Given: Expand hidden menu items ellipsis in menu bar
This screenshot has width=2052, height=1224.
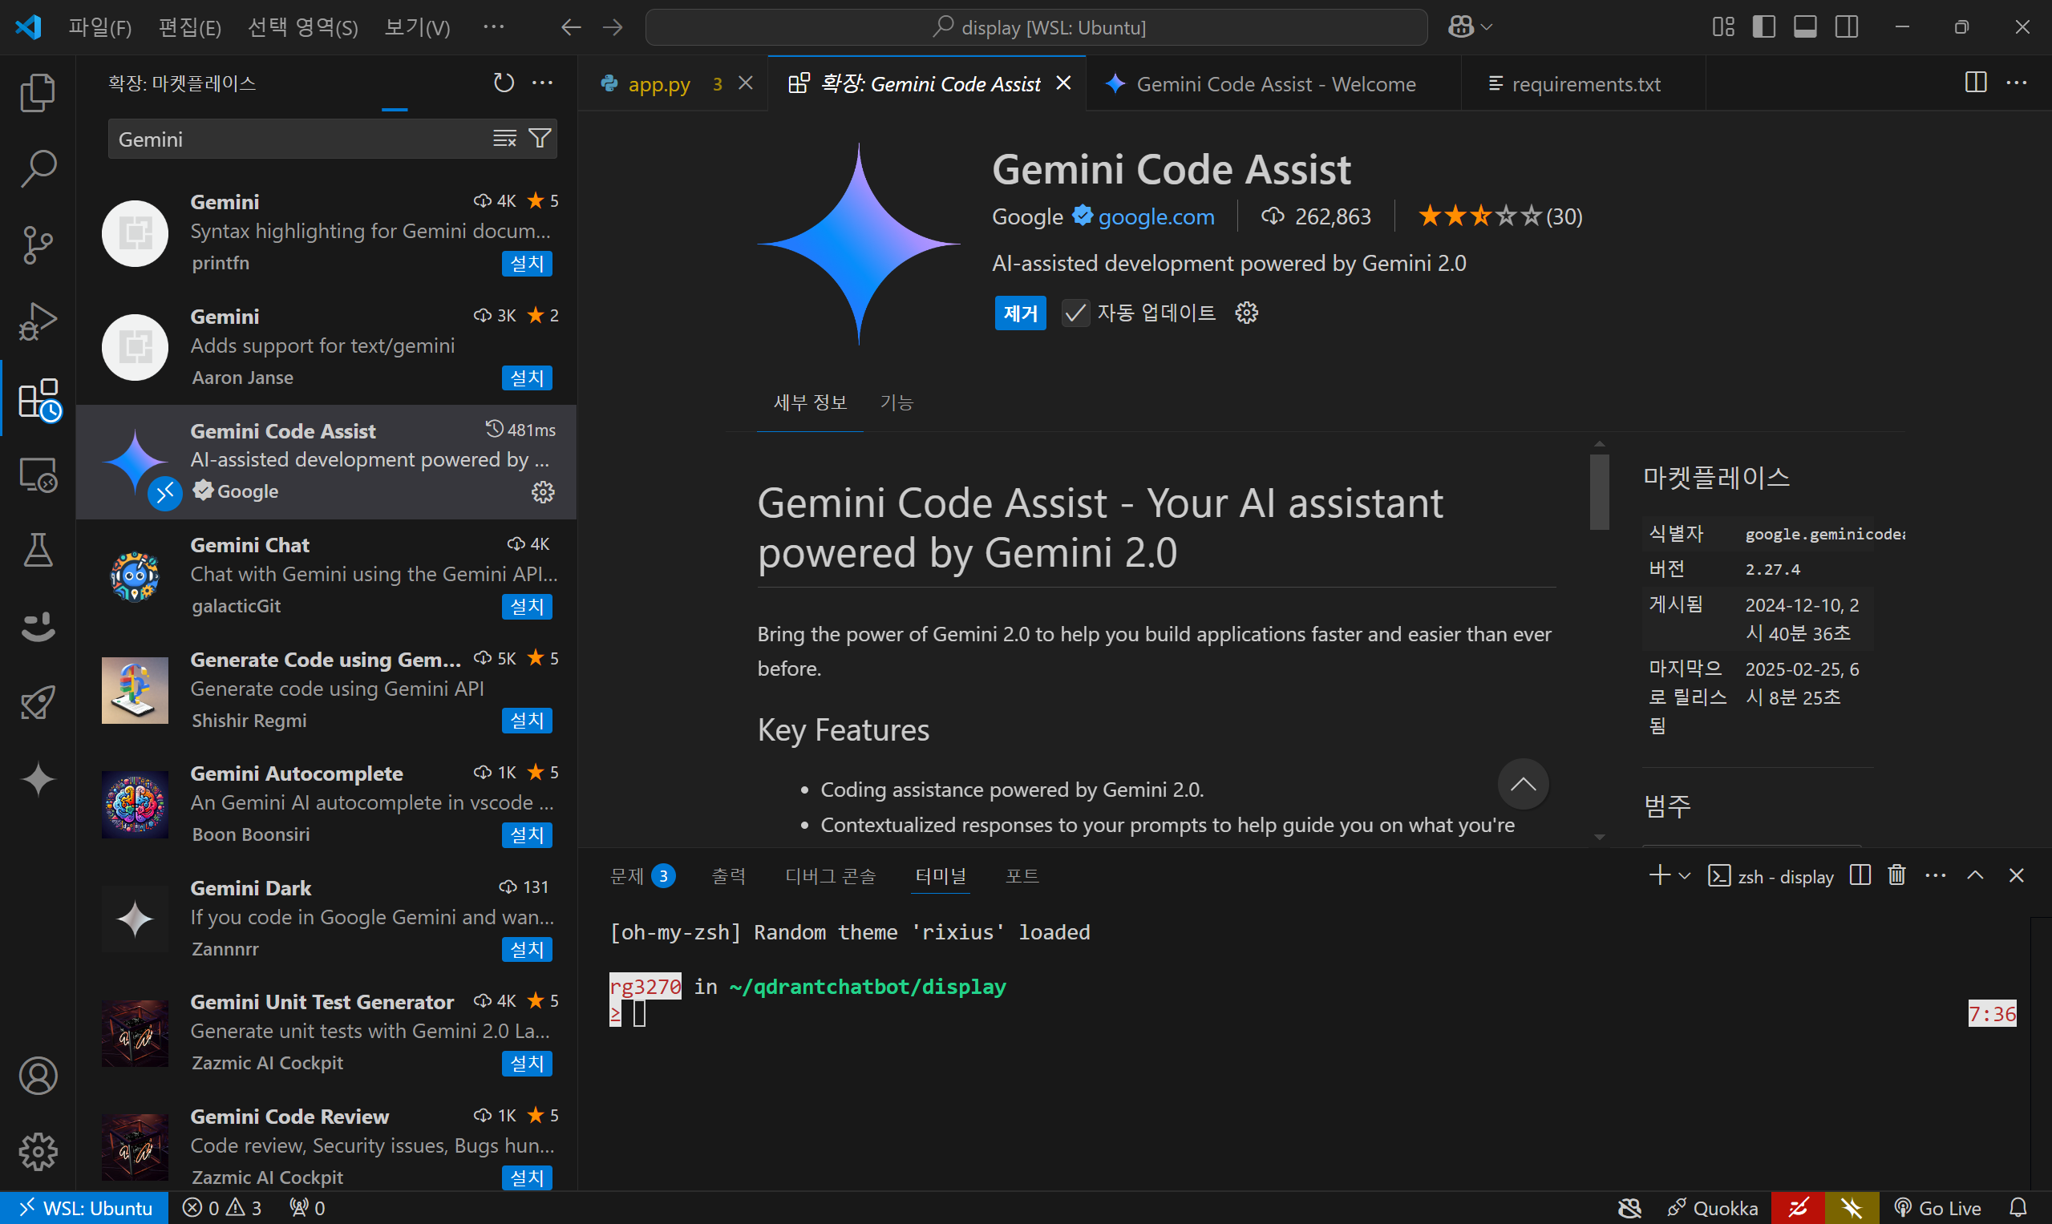Looking at the screenshot, I should [493, 27].
